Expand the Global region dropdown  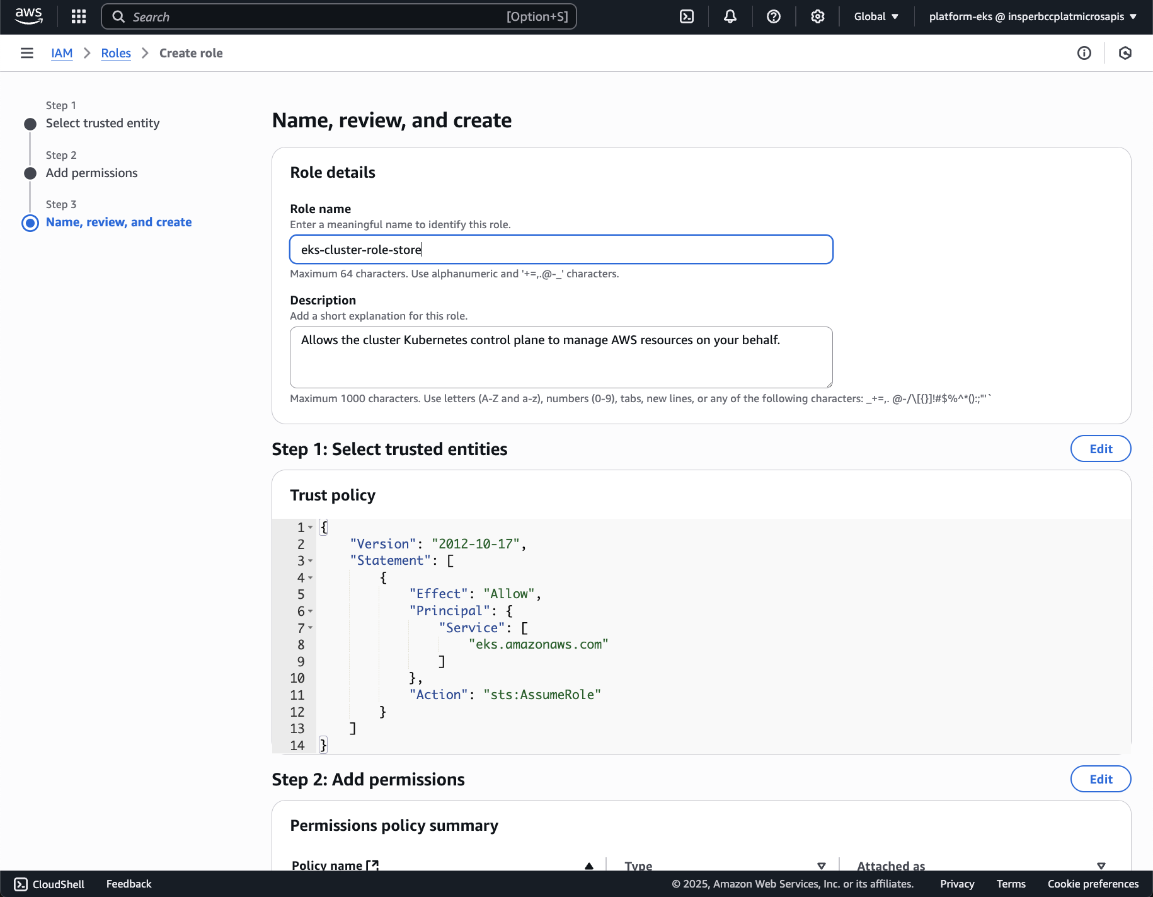876,16
